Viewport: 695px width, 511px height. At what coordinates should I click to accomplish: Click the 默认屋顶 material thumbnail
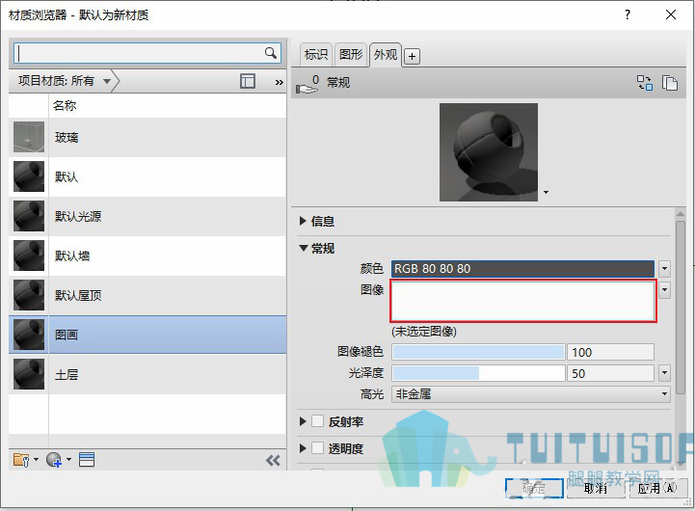(29, 295)
